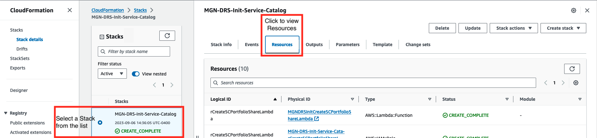Sort the Type column
Viewport: 597px width, 138px height.
[x=430, y=99]
